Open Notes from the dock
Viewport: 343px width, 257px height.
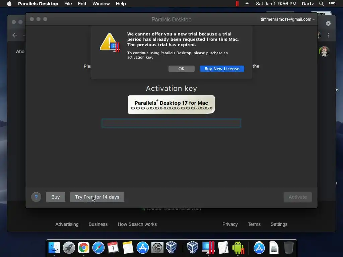tap(128, 248)
